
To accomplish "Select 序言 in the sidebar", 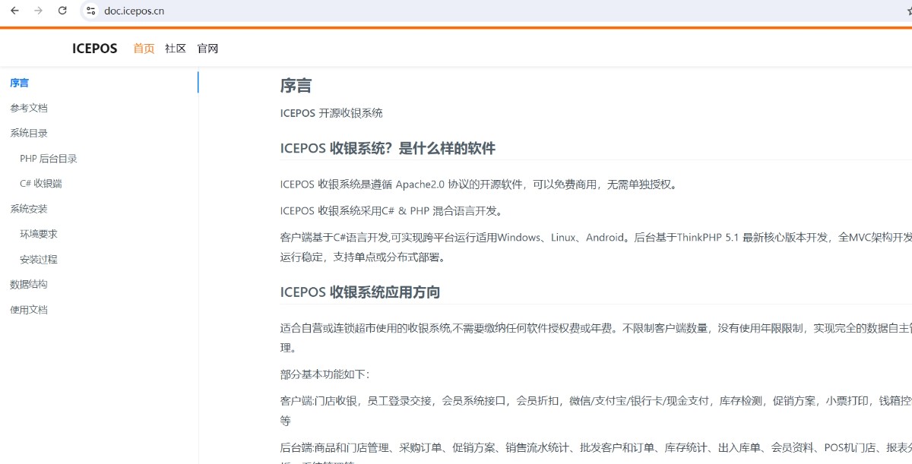I will [x=20, y=83].
